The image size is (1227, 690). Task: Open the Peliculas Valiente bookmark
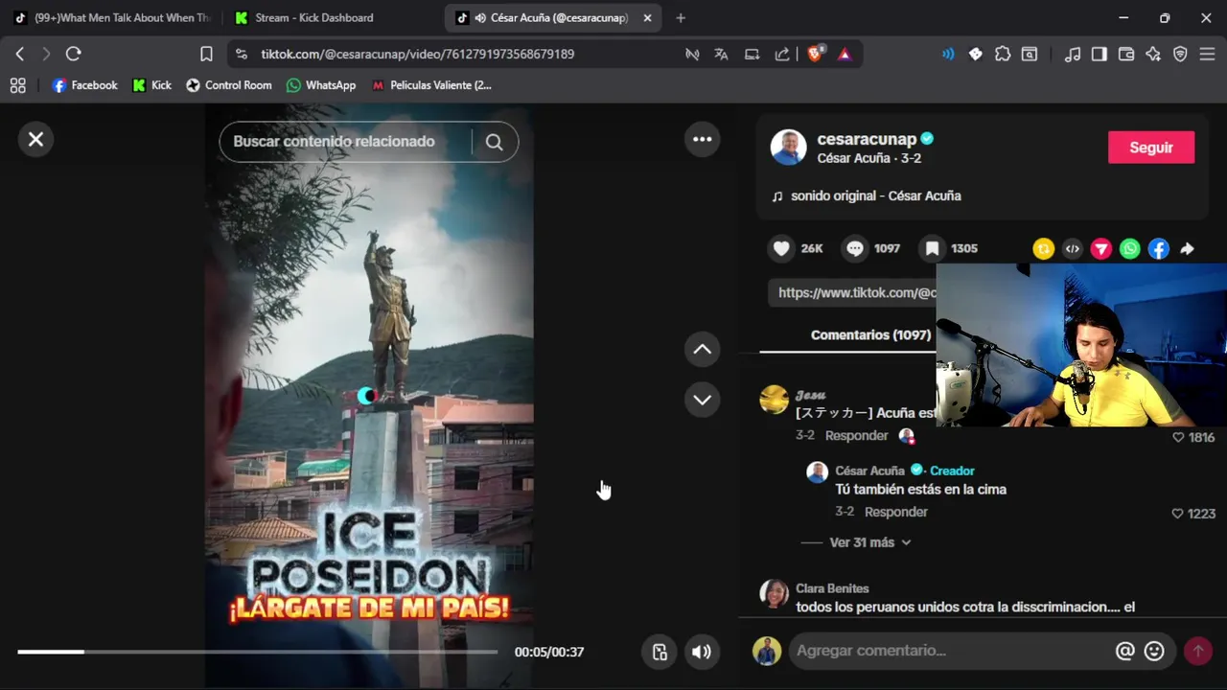point(431,85)
